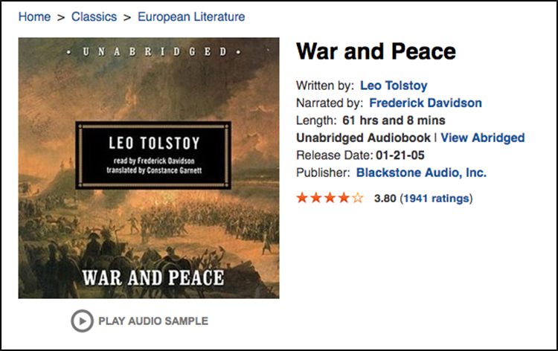Click the first orange rating star
558x351 pixels.
[302, 198]
